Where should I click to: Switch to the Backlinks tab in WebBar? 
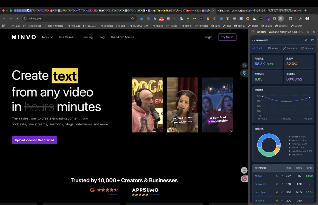pyautogui.click(x=290, y=48)
